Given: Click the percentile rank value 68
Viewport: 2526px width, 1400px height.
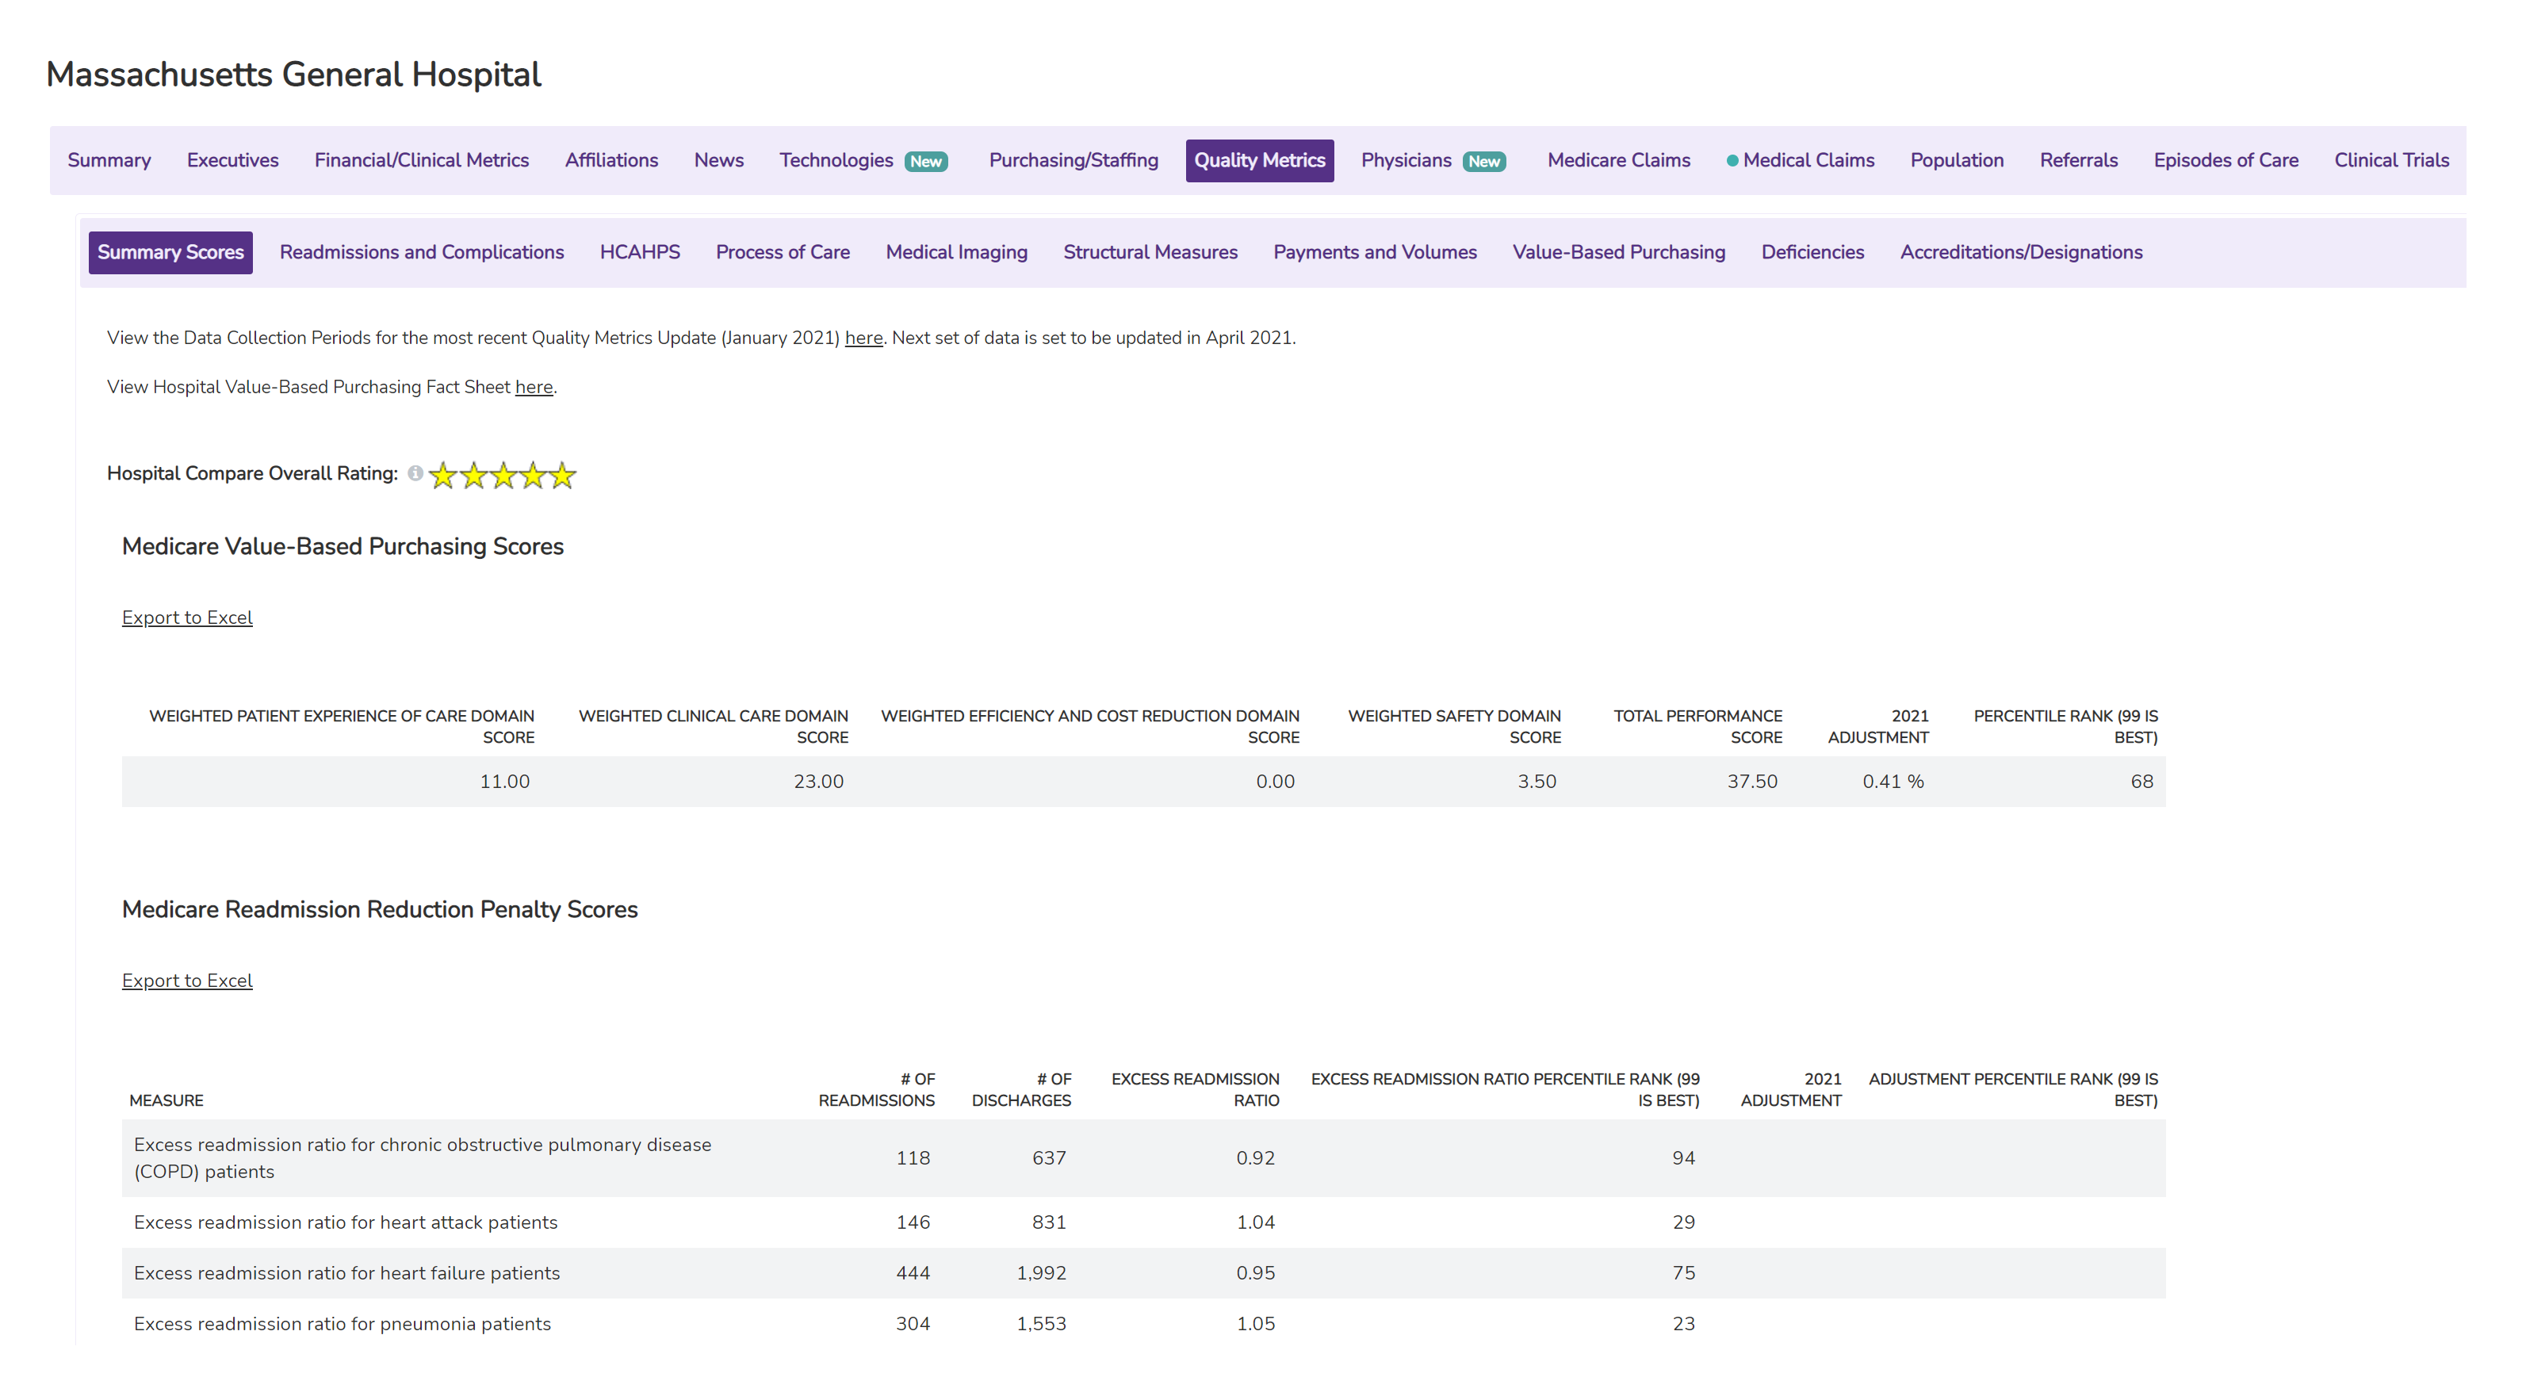Looking at the screenshot, I should [2141, 782].
